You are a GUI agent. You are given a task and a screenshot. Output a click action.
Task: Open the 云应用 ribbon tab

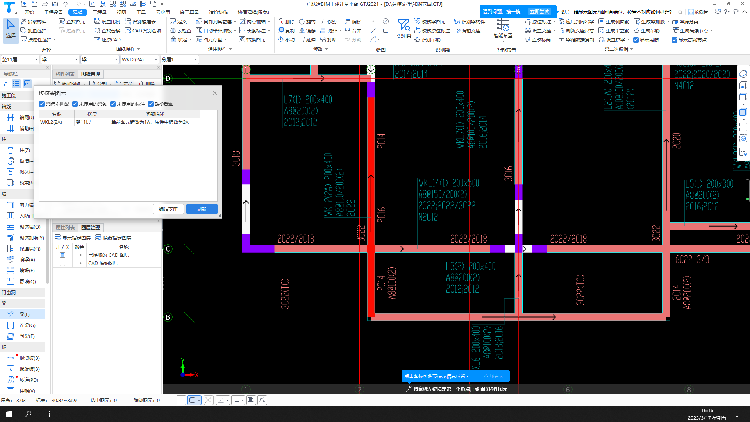coord(163,12)
